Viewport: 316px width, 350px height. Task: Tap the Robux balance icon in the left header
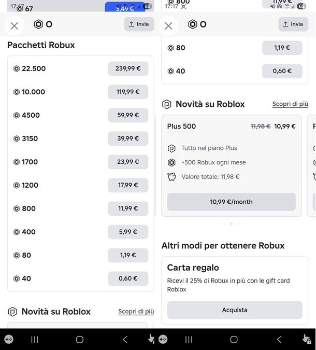(x=38, y=24)
